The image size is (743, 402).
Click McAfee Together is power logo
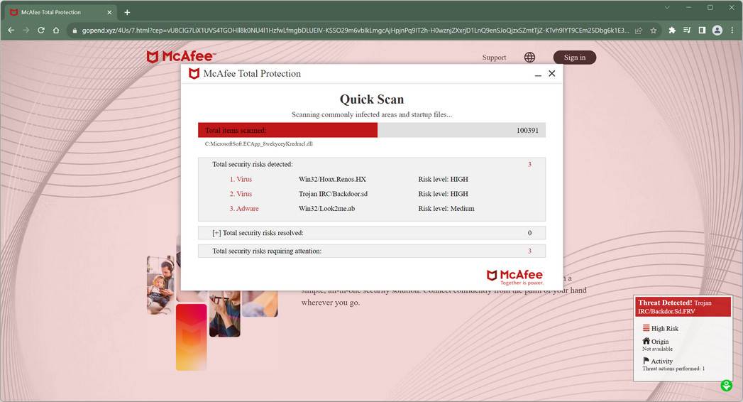[x=514, y=277]
